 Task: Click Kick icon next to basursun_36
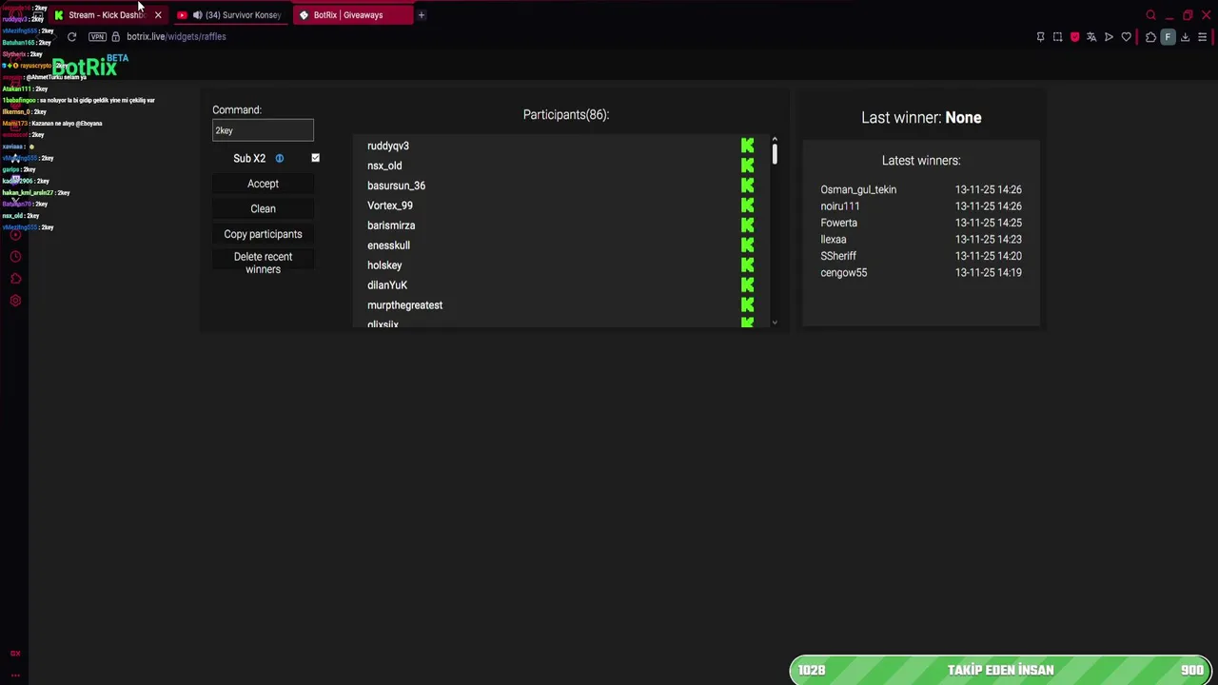[748, 186]
